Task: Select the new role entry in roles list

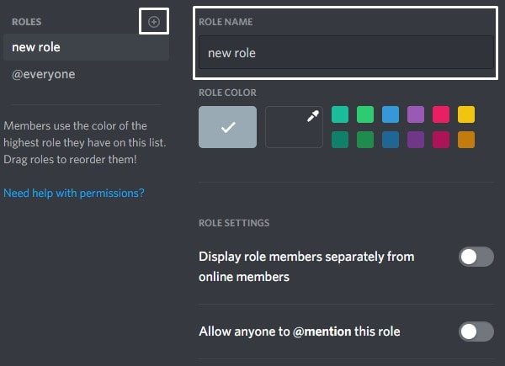Action: click(86, 47)
